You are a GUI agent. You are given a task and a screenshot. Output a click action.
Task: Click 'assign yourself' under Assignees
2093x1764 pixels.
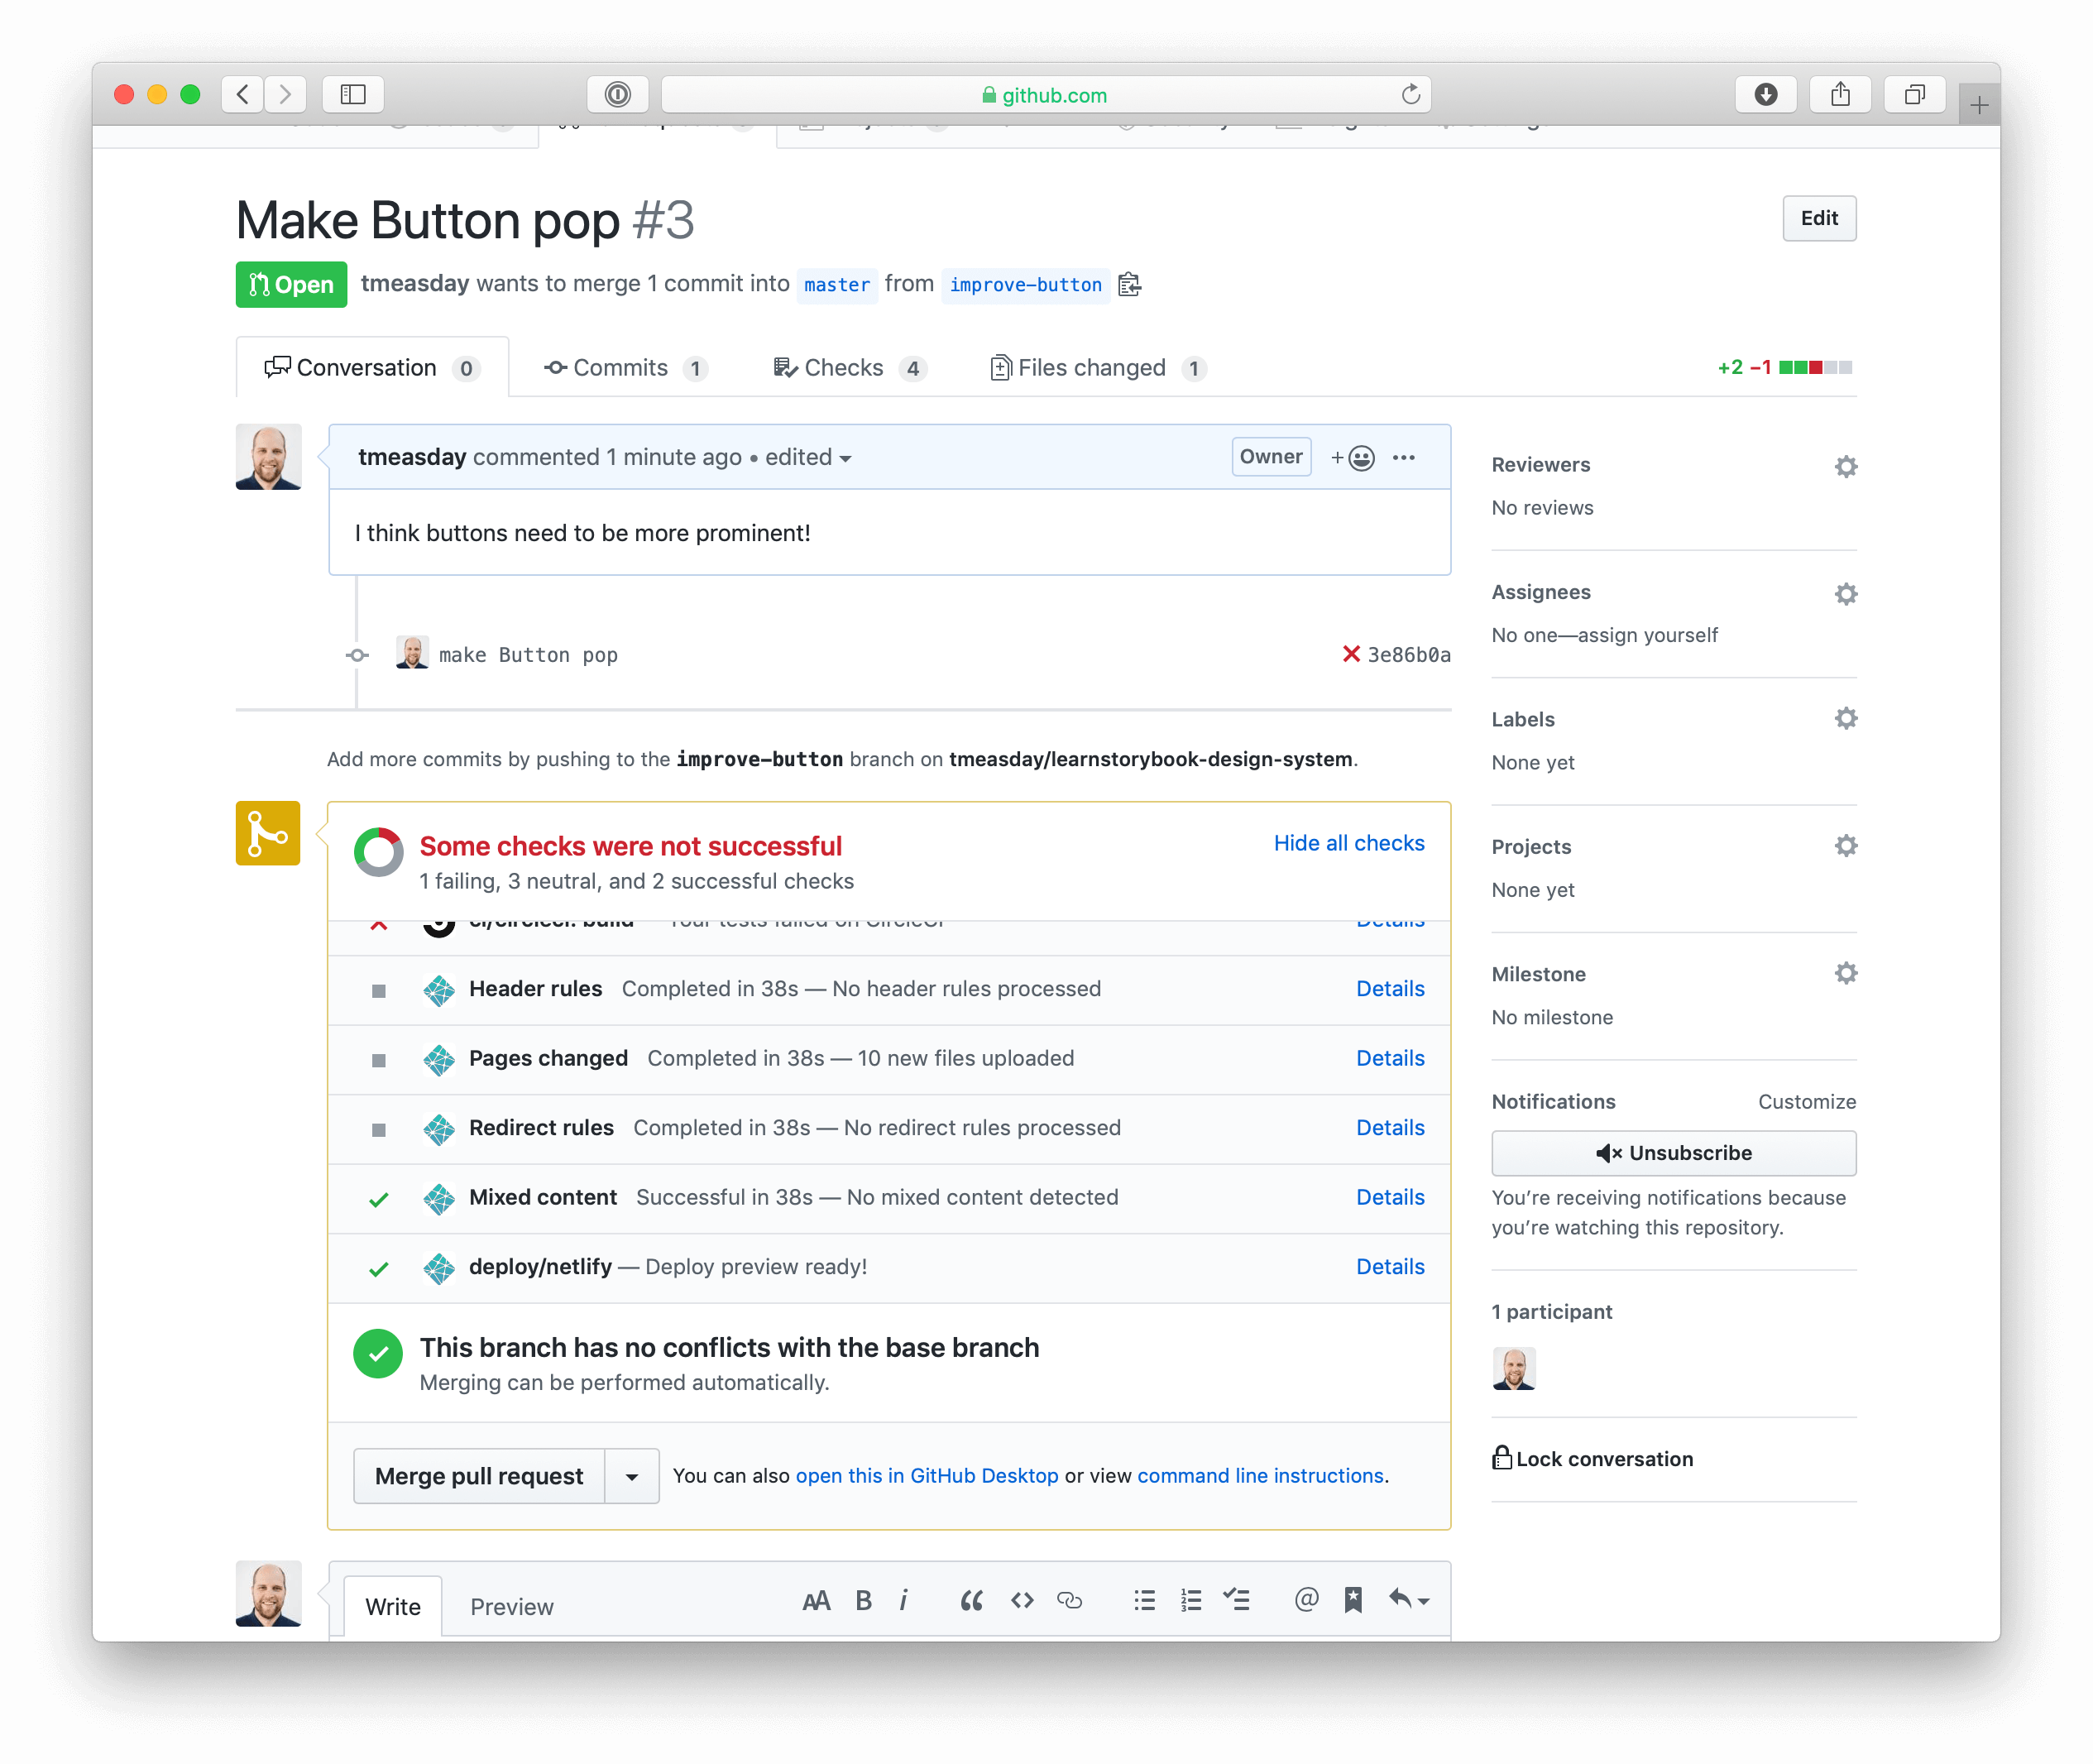pyautogui.click(x=1648, y=635)
